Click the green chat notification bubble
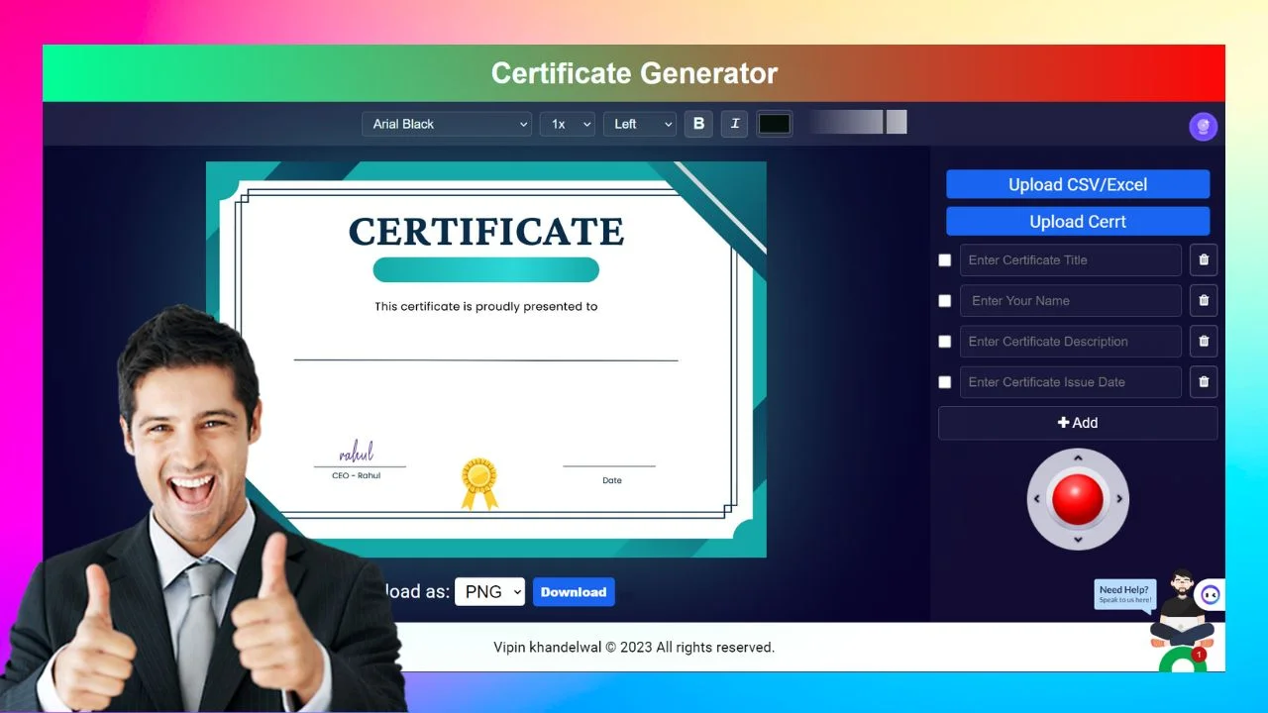 [1183, 661]
